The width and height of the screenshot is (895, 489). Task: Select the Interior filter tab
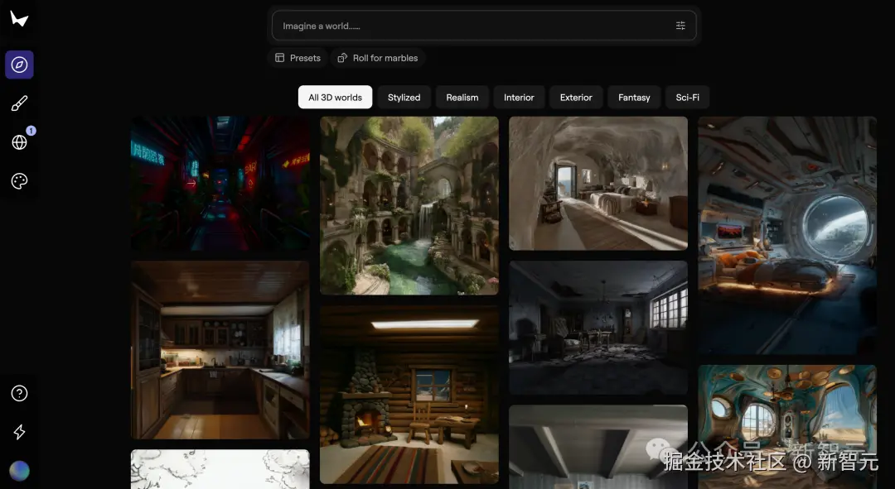pos(519,98)
